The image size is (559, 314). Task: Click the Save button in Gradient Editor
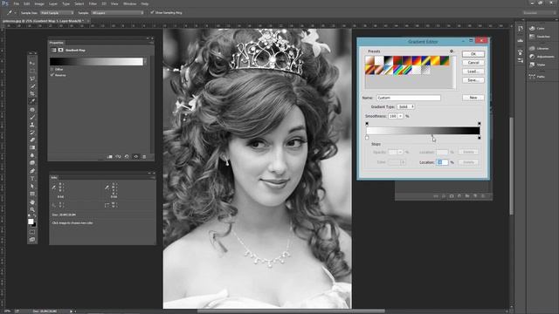(x=473, y=80)
